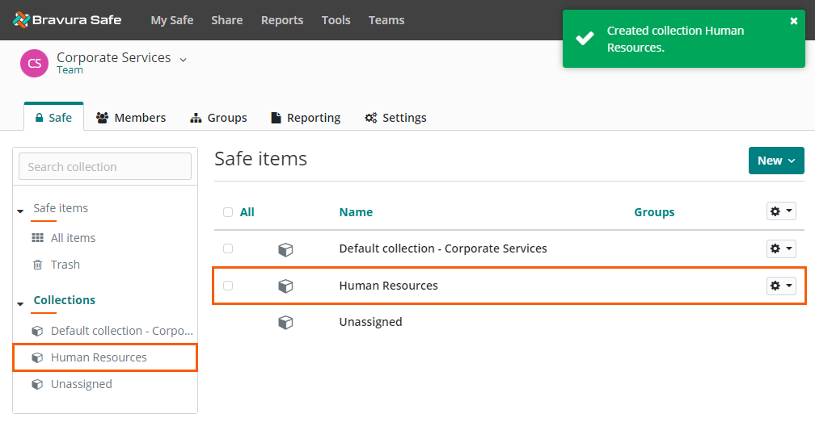Click the lock icon on Safe tab
This screenshot has width=815, height=426.
click(x=39, y=118)
